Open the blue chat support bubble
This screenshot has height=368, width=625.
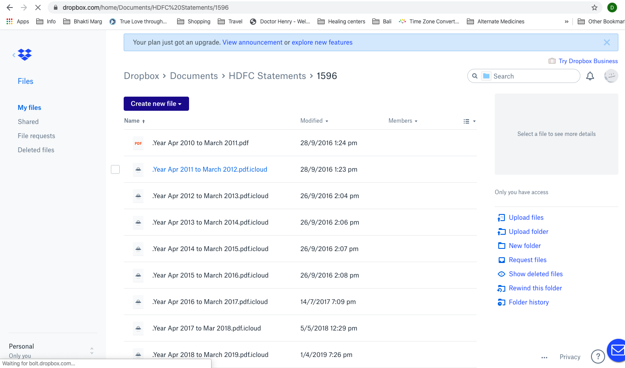617,350
